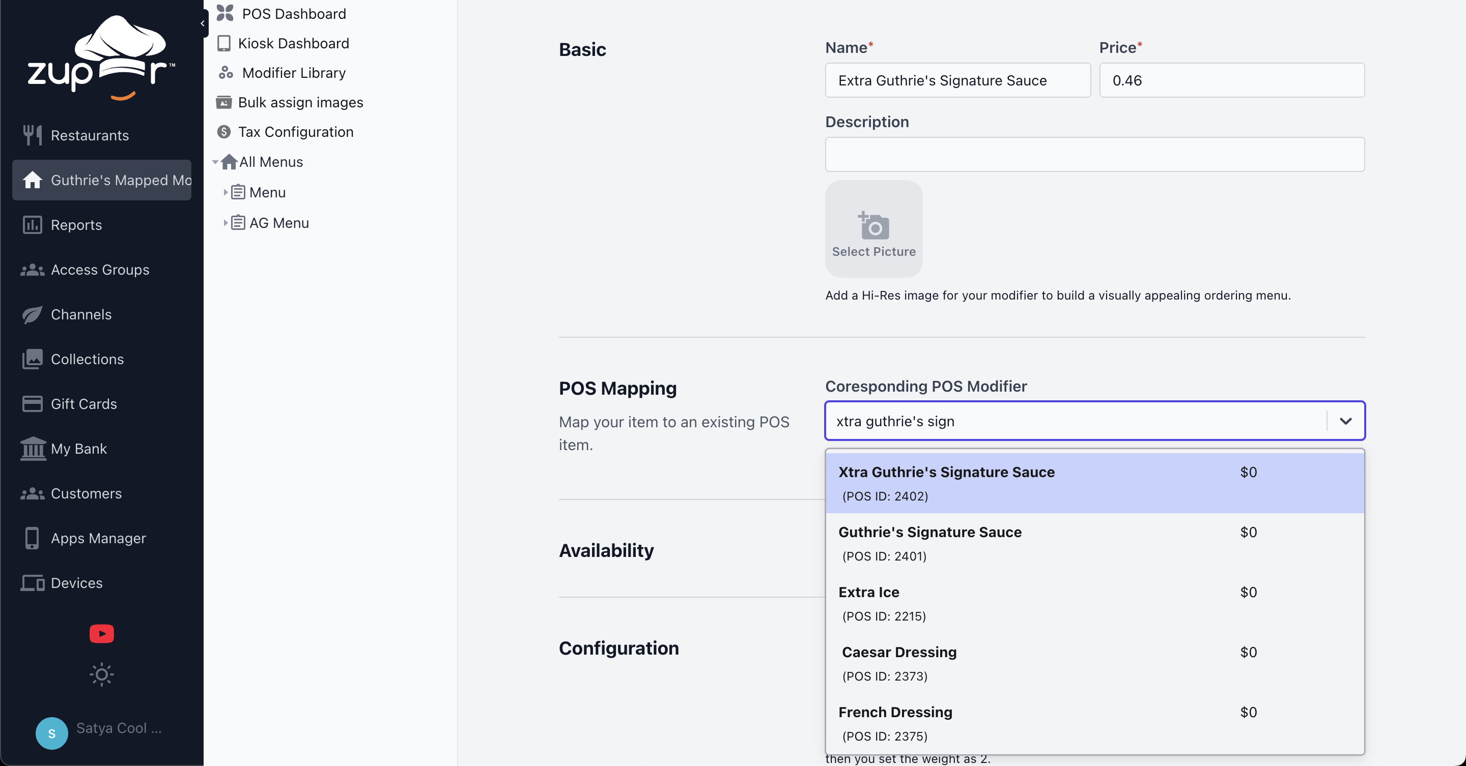Click the Price input field
Image resolution: width=1466 pixels, height=766 pixels.
(1231, 80)
